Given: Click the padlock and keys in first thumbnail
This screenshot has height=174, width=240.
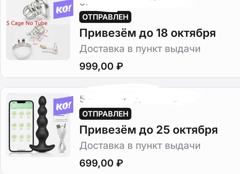Looking at the screenshot, I should tap(49, 48).
